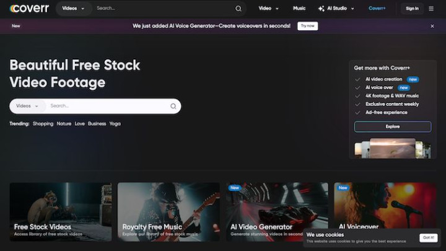
Task: Click the 'We use cookies' heading
Action: [325, 235]
